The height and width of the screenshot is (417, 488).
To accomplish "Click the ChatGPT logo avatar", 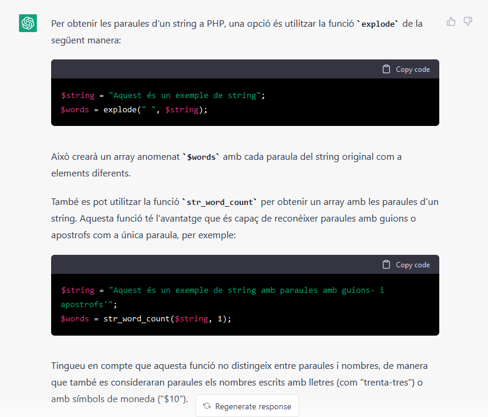I will 28,23.
